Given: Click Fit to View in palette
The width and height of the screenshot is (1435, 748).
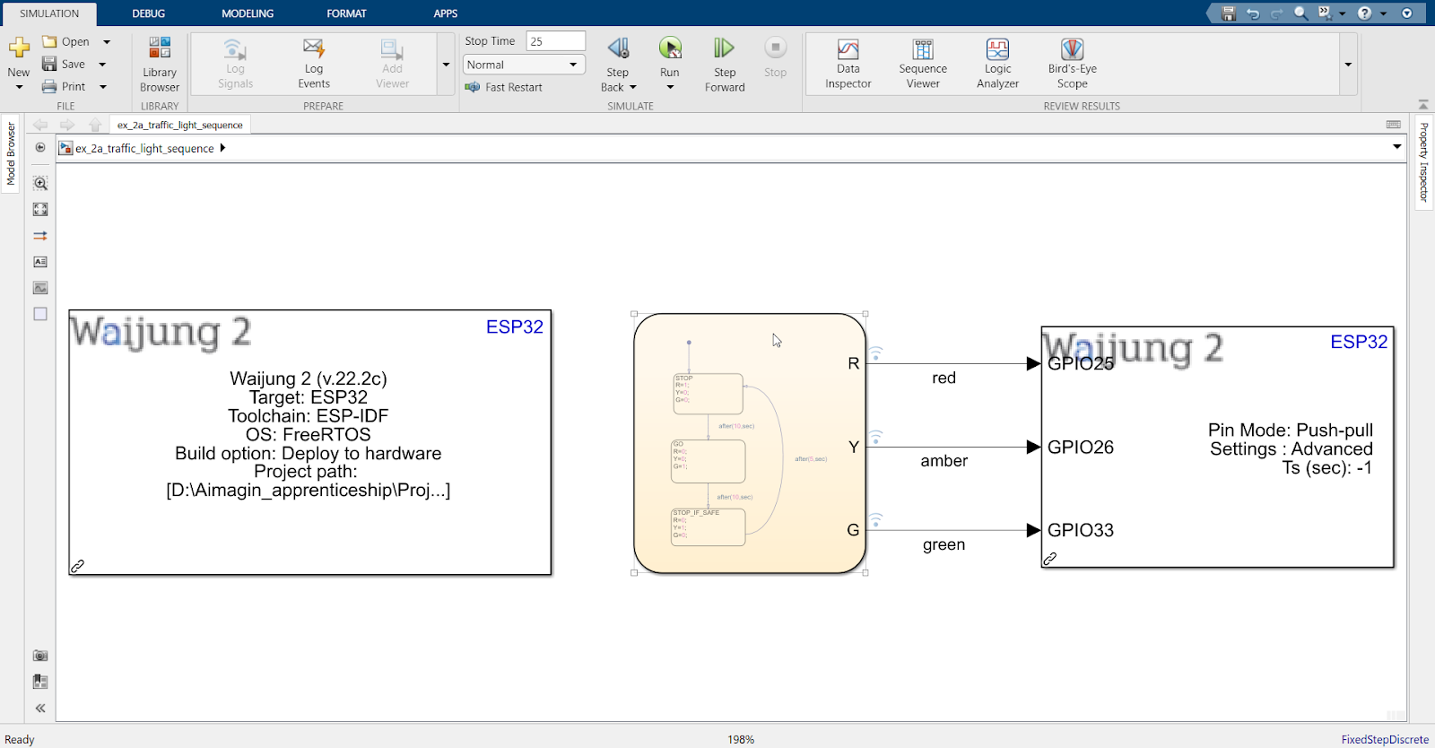Looking at the screenshot, I should point(40,209).
